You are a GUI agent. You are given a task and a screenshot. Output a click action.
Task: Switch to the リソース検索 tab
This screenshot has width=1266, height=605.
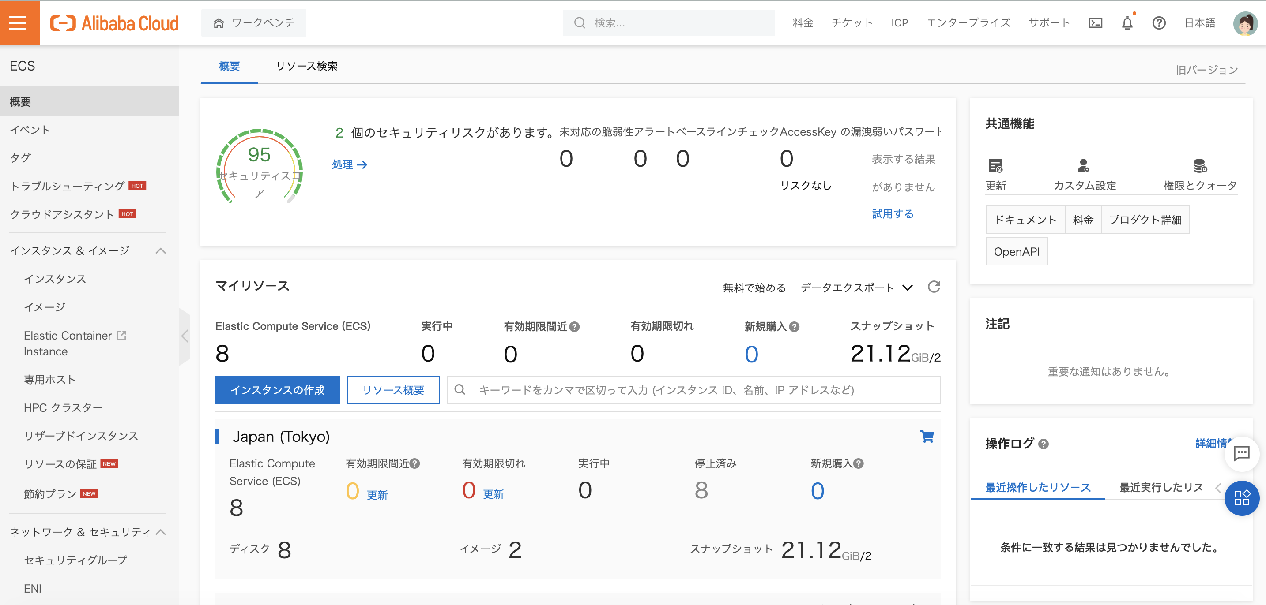(306, 66)
